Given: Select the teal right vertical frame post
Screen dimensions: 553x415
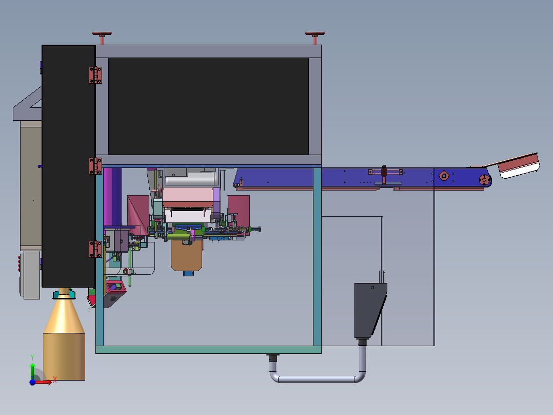Looking at the screenshot, I should click(317, 257).
